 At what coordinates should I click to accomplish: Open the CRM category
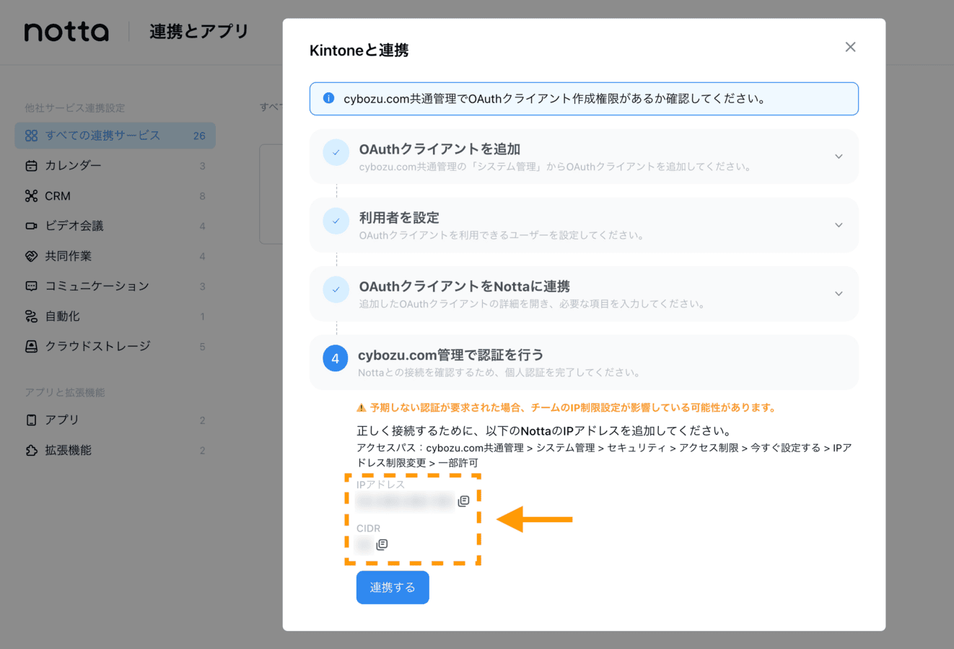pos(115,196)
